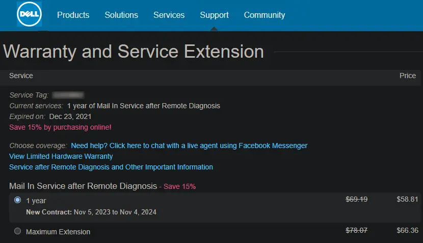
Task: Select the Support navigation tab
Action: click(214, 15)
